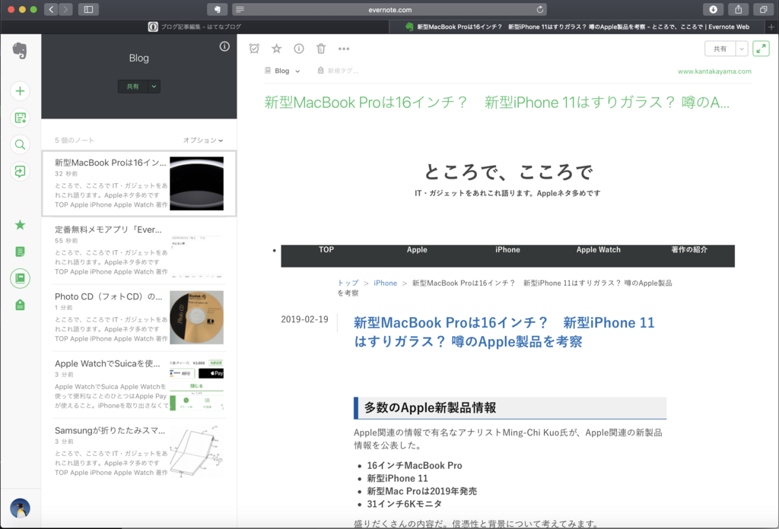Viewport: 779px width, 529px height.
Task: Open Safari Reader view icon
Action: 240,9
